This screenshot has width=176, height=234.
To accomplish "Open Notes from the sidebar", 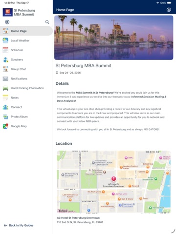I will pyautogui.click(x=26, y=97).
